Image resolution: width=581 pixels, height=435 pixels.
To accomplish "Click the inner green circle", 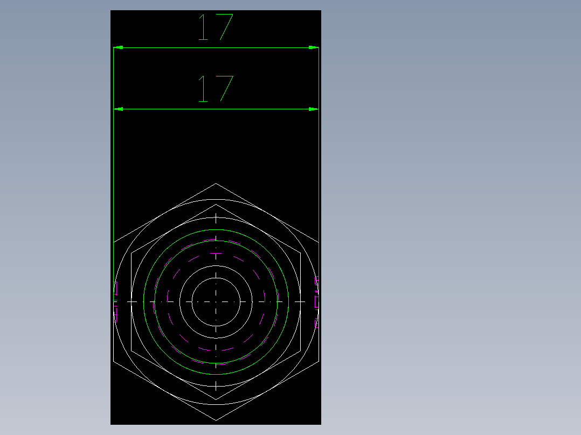I will point(215,241).
